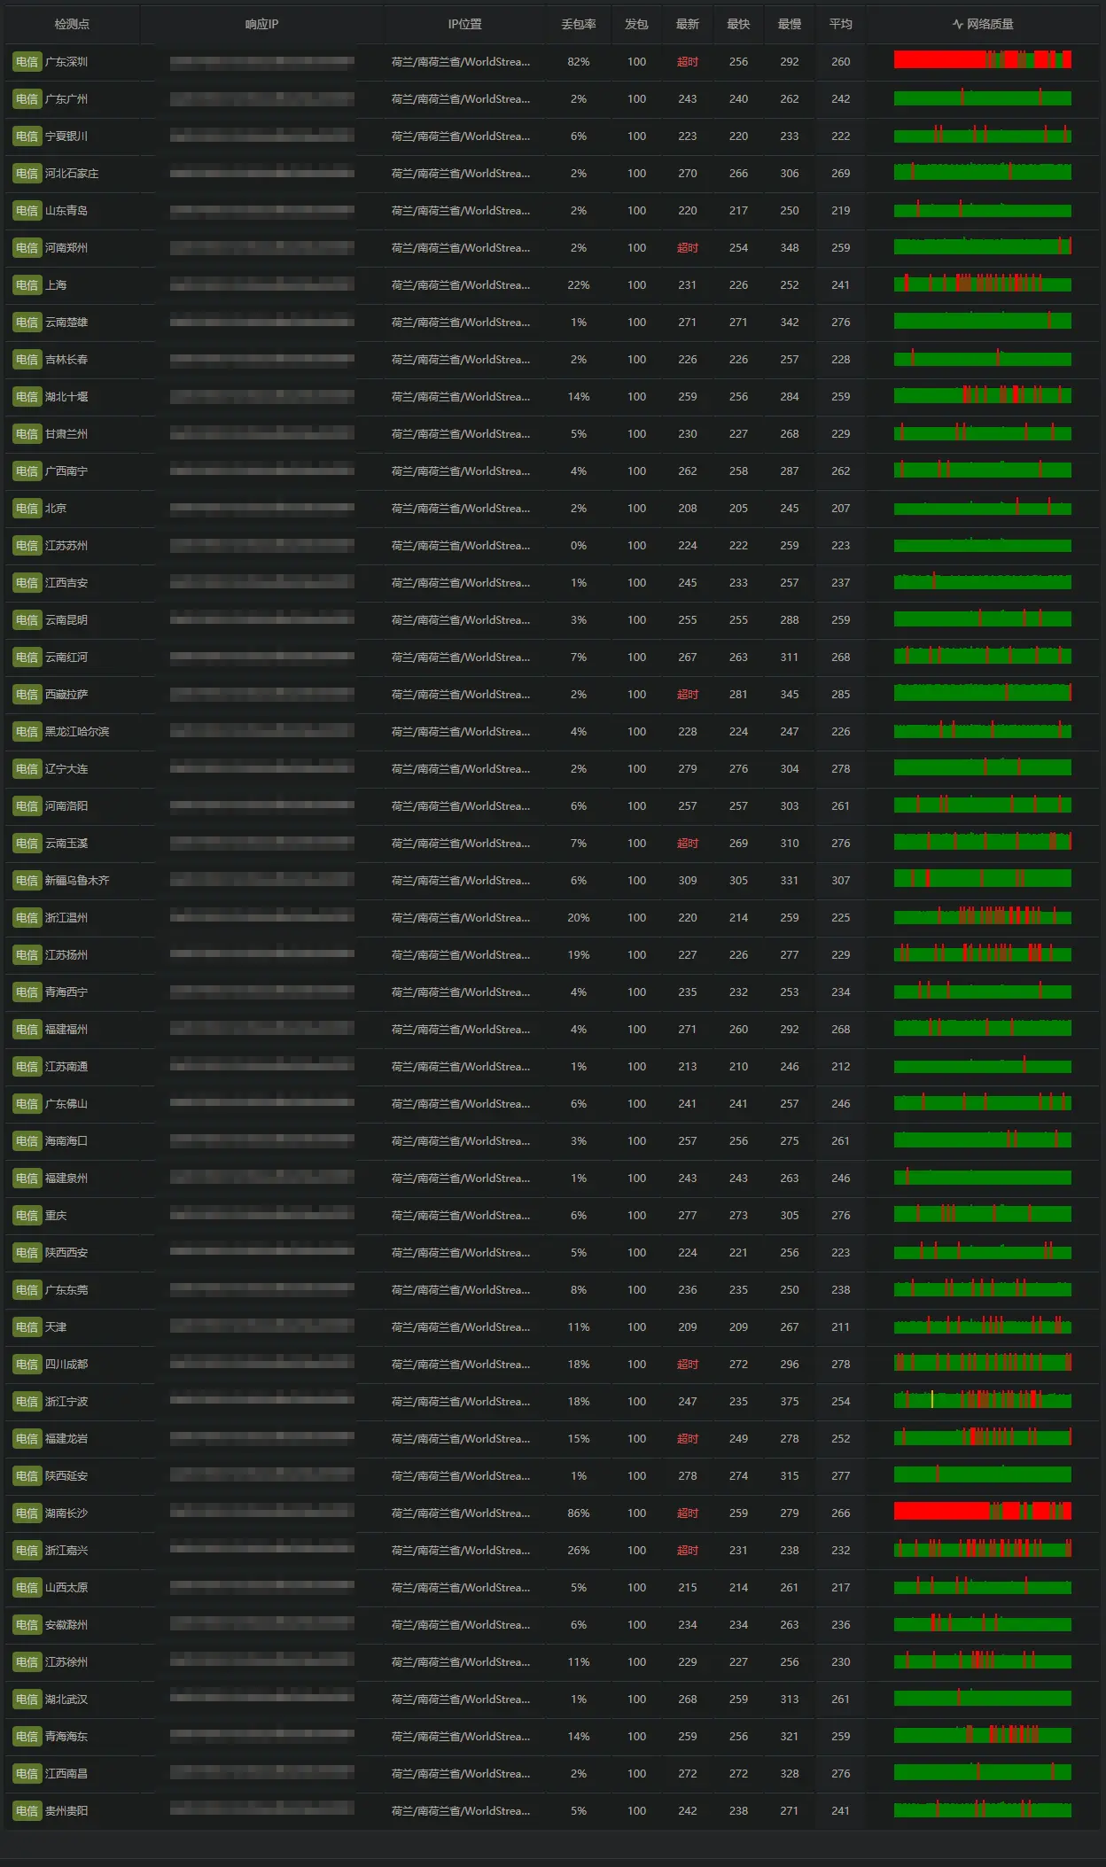The width and height of the screenshot is (1106, 1867).
Task: Select the 浙江宁波 location name
Action: [66, 1402]
